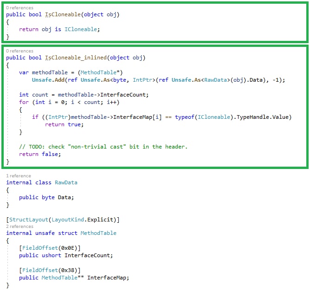Screen dimensions: 310x292
Task: Click 'typeof' keyword in comparison
Action: (184, 117)
